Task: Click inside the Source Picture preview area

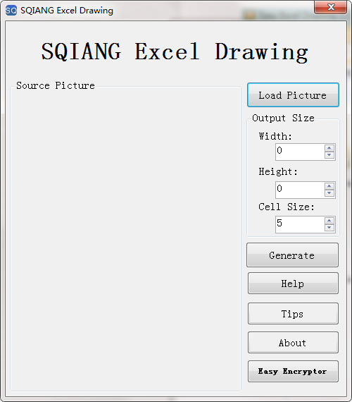Action: point(125,240)
